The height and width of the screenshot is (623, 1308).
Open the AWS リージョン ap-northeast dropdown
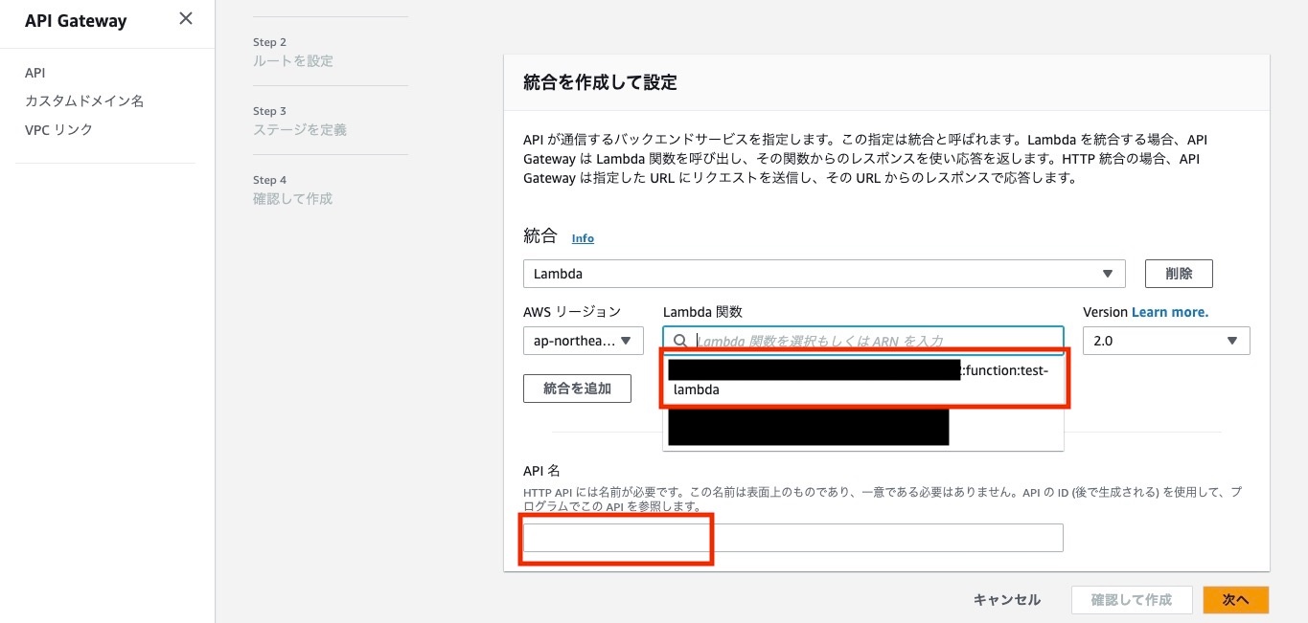[x=584, y=341]
